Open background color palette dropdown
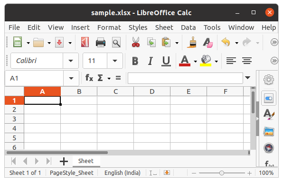The width and height of the screenshot is (283, 182). click(x=216, y=62)
